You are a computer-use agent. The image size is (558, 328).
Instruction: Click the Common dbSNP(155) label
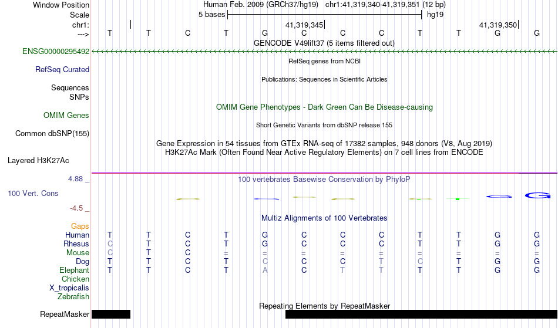(x=52, y=134)
